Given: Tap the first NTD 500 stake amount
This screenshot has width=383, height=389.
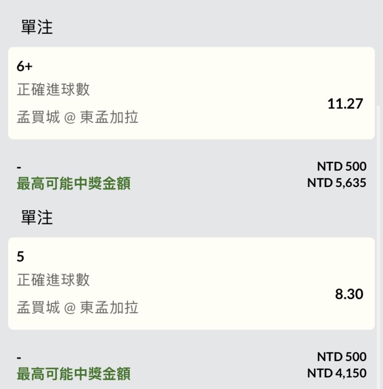Looking at the screenshot, I should (x=341, y=166).
